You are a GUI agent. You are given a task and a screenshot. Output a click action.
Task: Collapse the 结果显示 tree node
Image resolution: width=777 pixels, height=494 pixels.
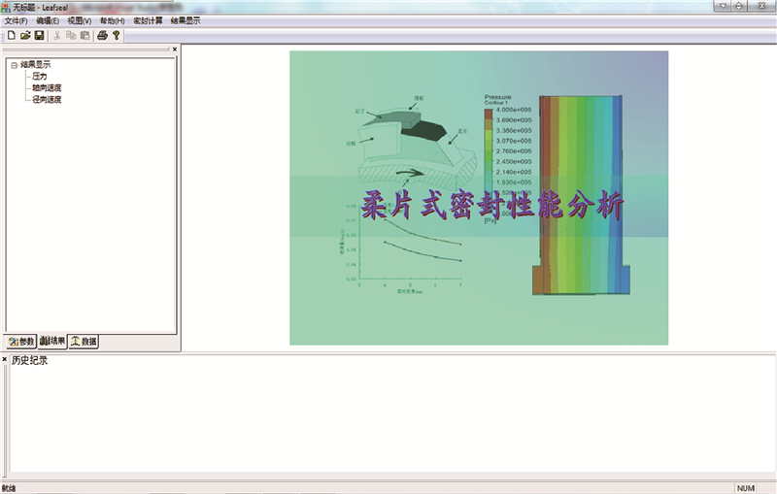[14, 65]
